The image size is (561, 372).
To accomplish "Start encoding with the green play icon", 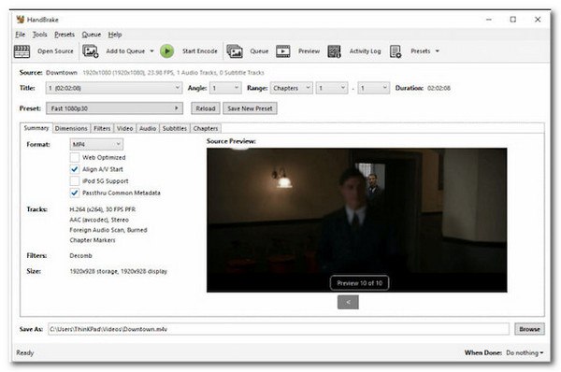I will point(166,51).
